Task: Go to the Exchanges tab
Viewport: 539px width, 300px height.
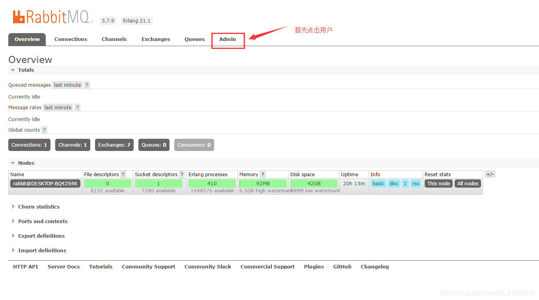Action: pos(156,39)
